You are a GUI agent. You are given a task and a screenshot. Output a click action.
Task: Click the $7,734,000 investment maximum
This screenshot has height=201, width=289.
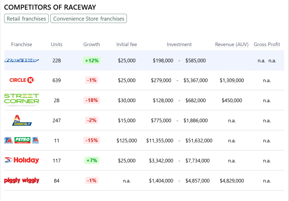tap(197, 161)
